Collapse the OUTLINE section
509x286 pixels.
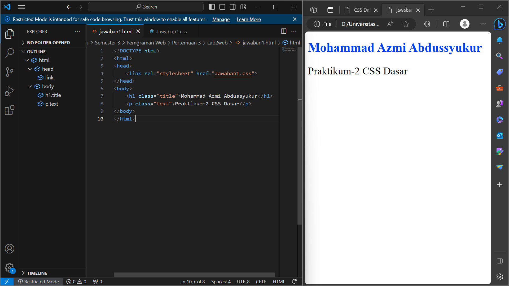click(36, 51)
